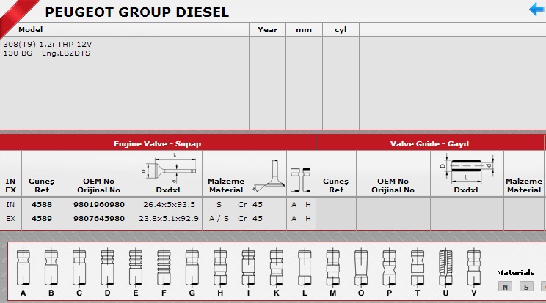The height and width of the screenshot is (303, 546).
Task: Click the blue back arrow icon
Action: (536, 10)
